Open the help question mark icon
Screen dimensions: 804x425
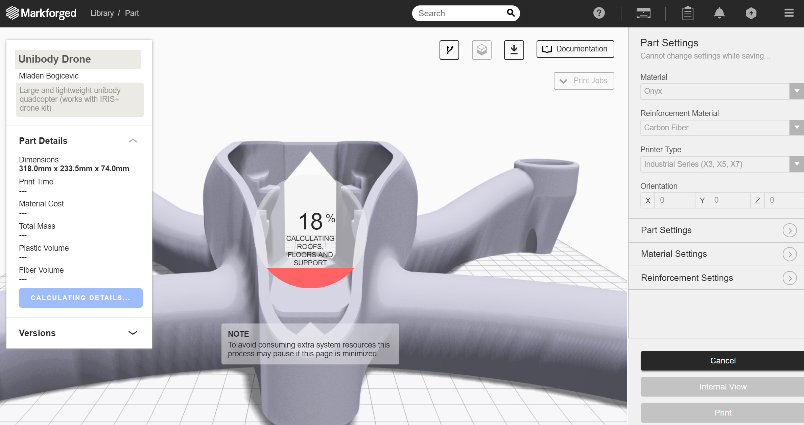[x=599, y=13]
